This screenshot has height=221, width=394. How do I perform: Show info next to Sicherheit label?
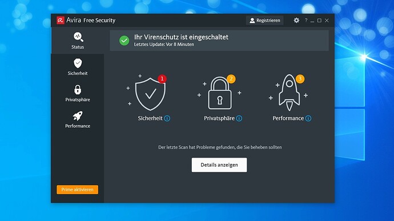pyautogui.click(x=167, y=118)
